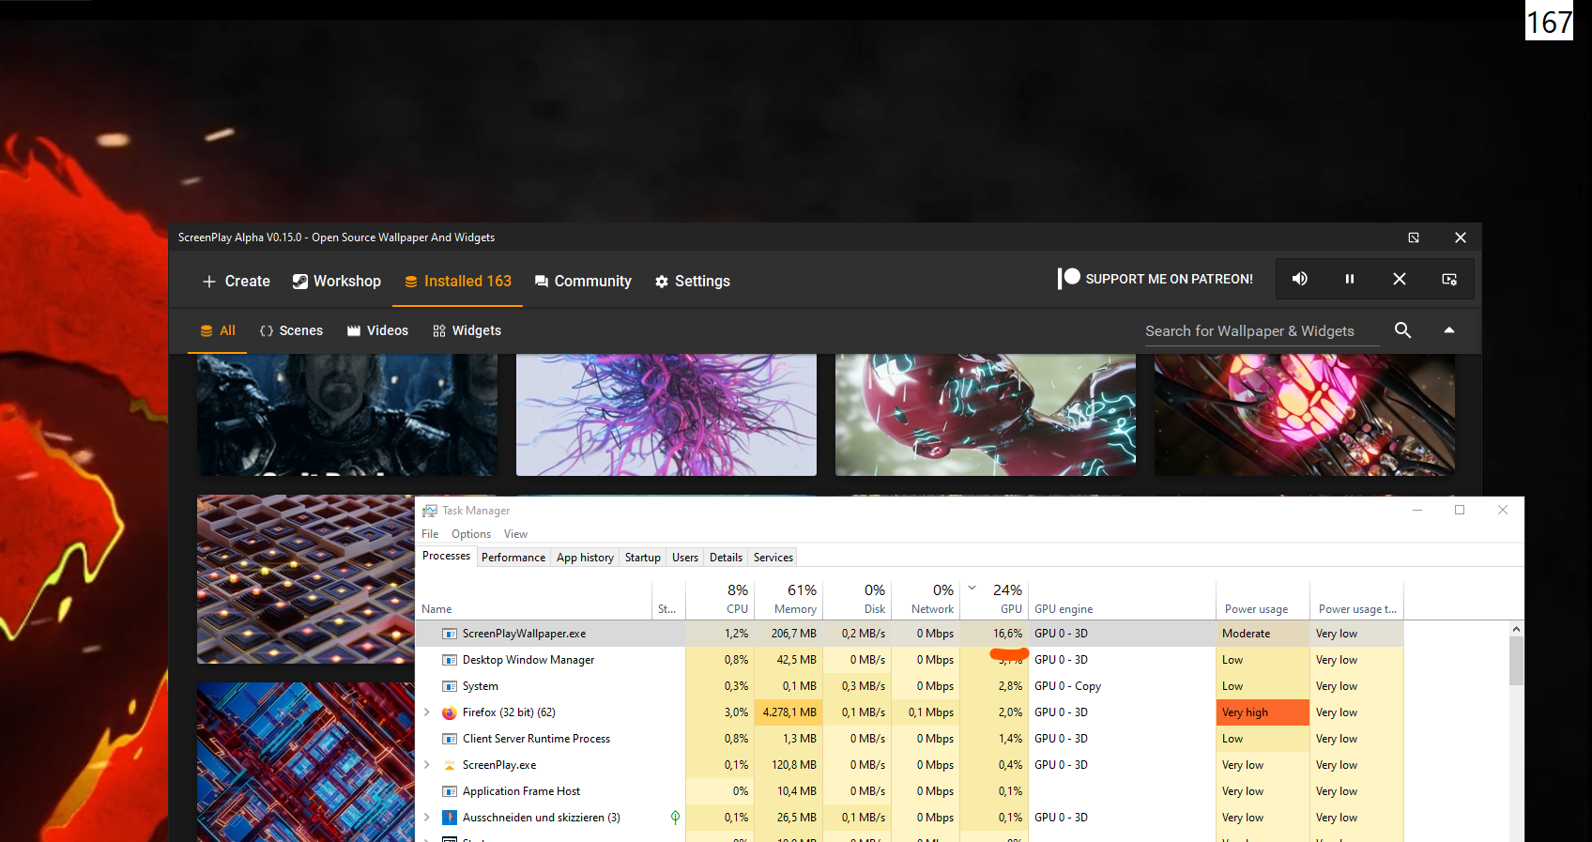The width and height of the screenshot is (1592, 842).
Task: Open Task Manager File menu
Action: (x=430, y=534)
